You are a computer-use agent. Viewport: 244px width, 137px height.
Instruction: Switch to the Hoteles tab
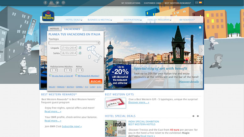(55, 29)
